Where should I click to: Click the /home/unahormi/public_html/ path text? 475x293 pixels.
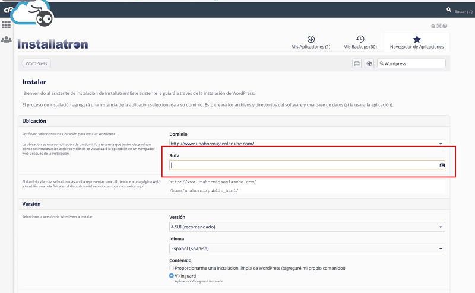pos(204,190)
